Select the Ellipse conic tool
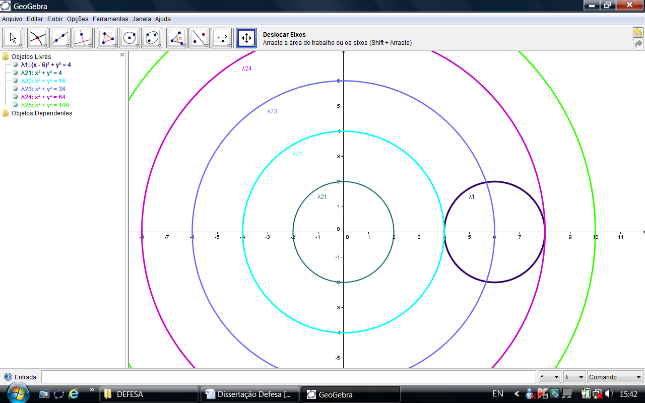Screen dimensions: 645x403 click(x=152, y=38)
